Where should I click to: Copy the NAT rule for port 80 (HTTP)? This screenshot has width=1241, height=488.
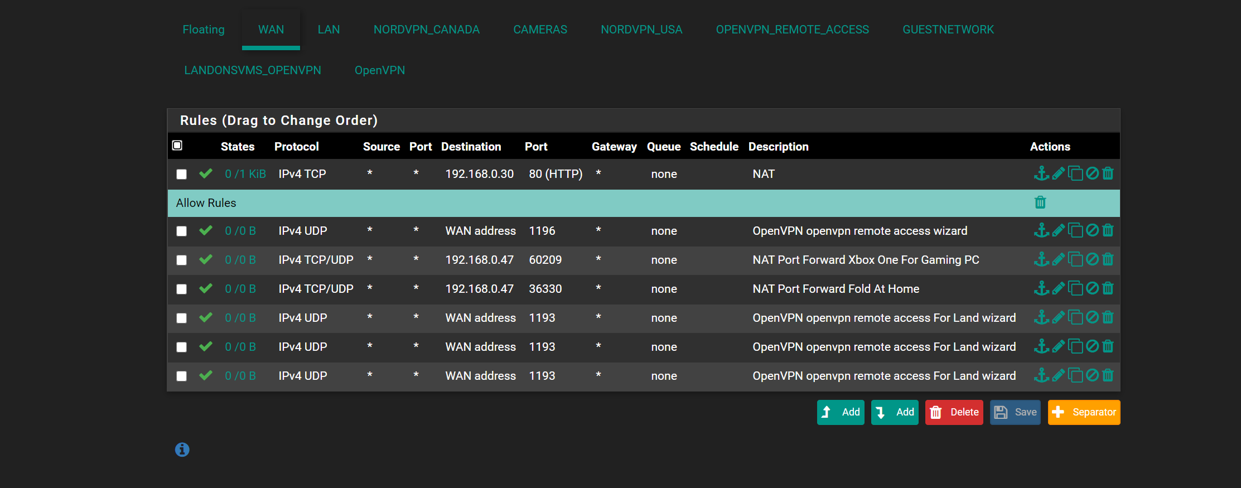point(1075,173)
